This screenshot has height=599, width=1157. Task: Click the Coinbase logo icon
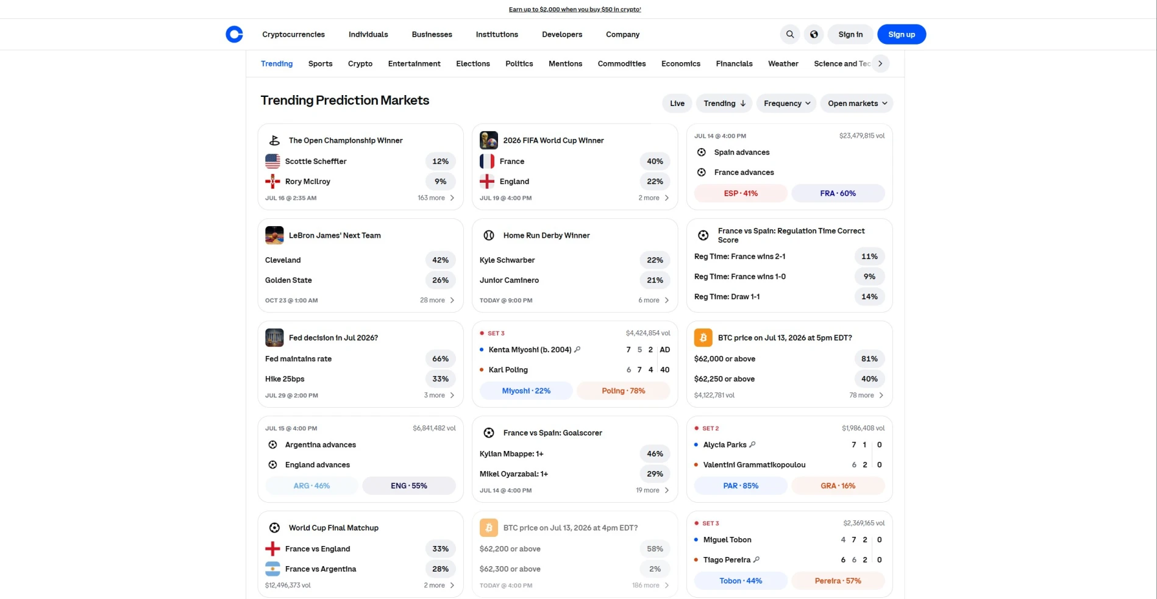point(234,34)
